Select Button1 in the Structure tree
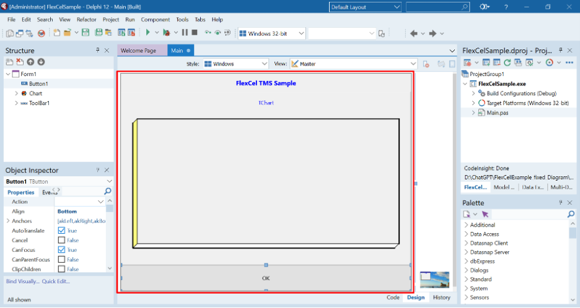 (38, 84)
